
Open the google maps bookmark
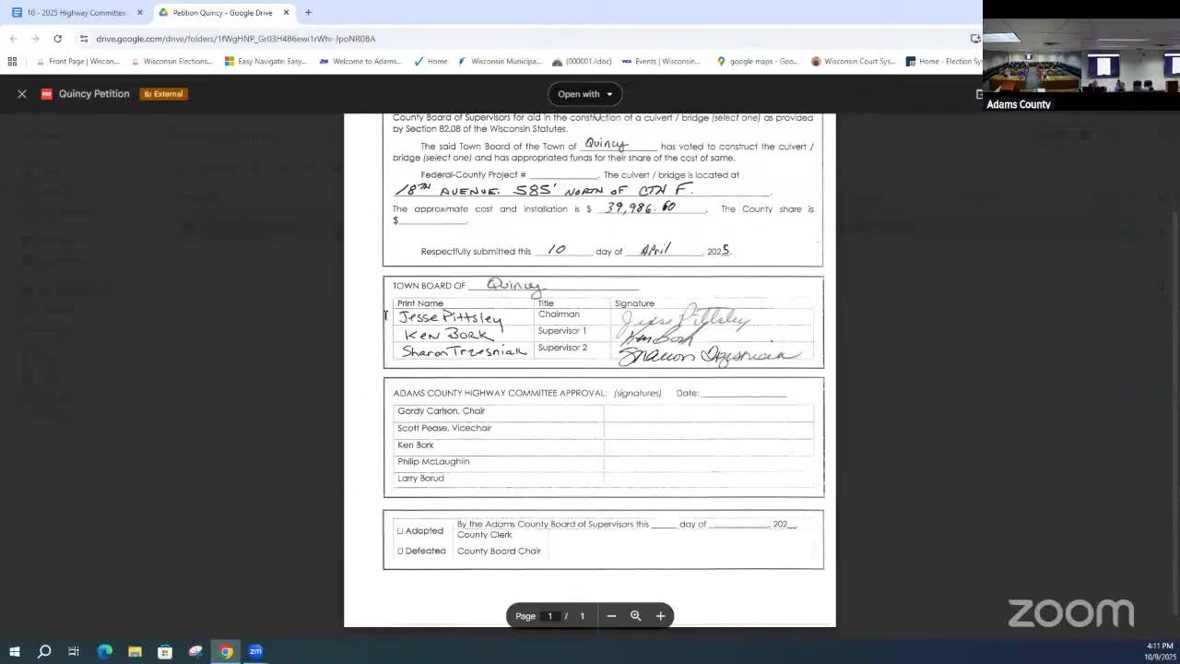757,62
